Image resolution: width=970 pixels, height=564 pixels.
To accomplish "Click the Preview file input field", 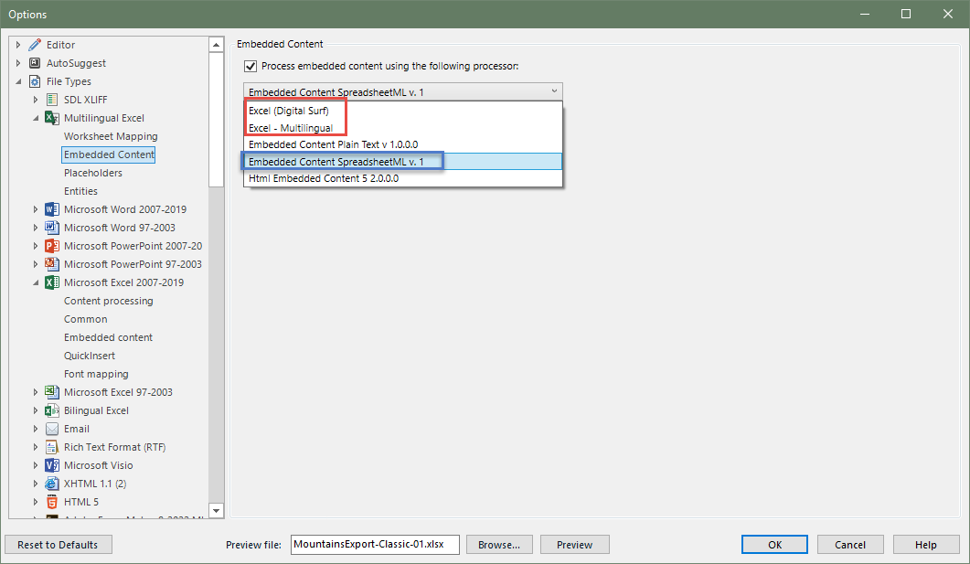I will [375, 545].
